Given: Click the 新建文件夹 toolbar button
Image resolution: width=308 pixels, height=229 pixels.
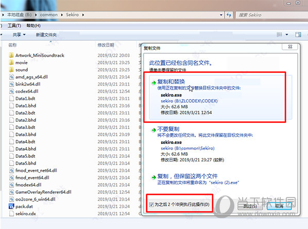Looking at the screenshot, I should click(46, 35).
